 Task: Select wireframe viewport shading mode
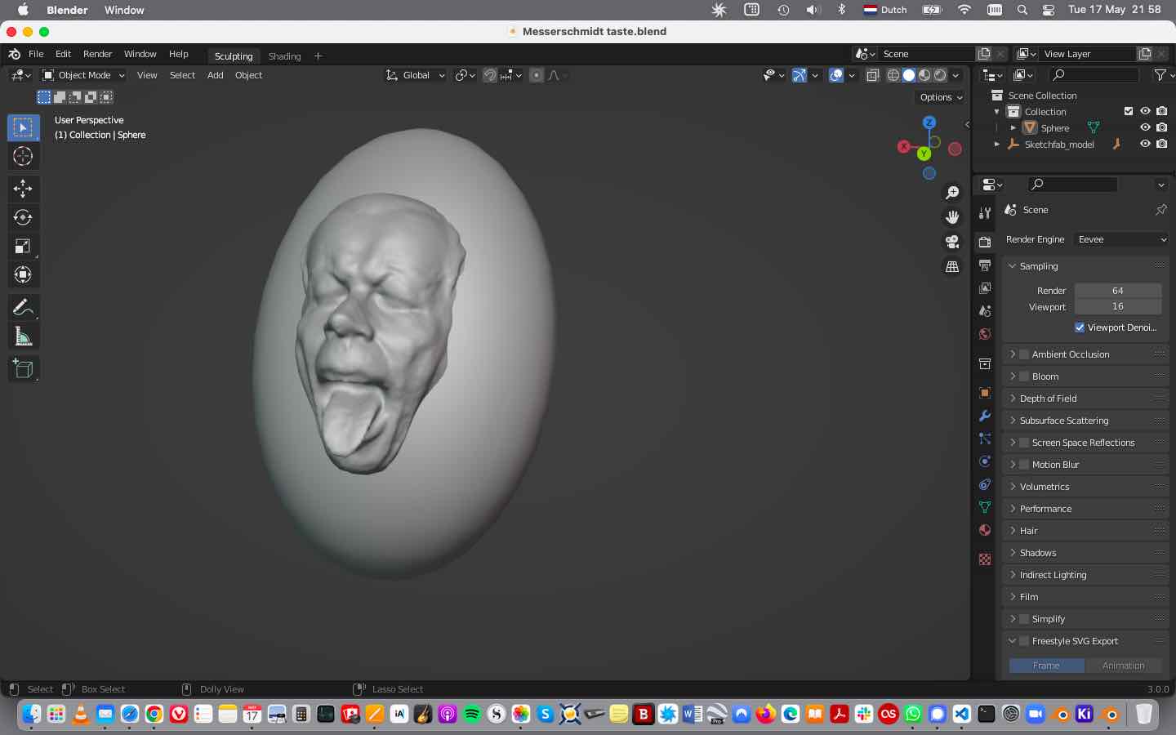(x=893, y=75)
